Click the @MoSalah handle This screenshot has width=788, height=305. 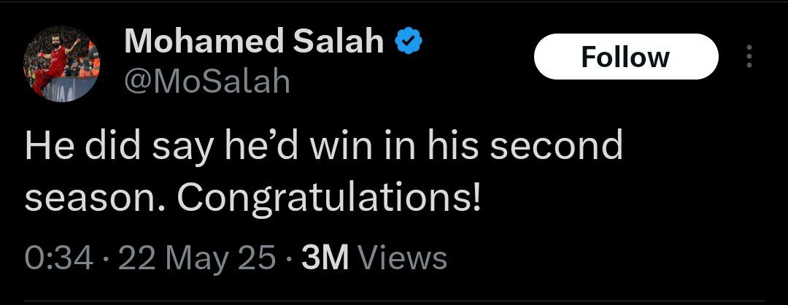[207, 82]
